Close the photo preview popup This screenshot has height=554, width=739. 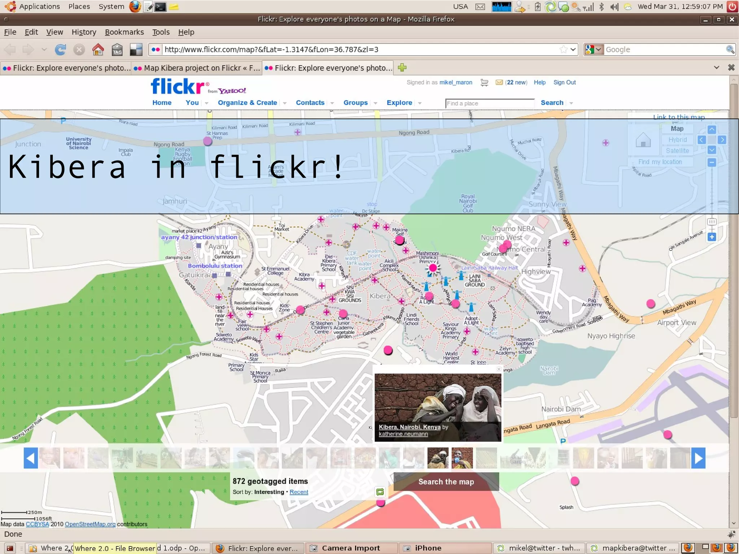pos(499,369)
